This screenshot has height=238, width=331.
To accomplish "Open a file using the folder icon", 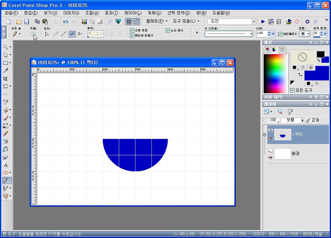I will pos(19,22).
